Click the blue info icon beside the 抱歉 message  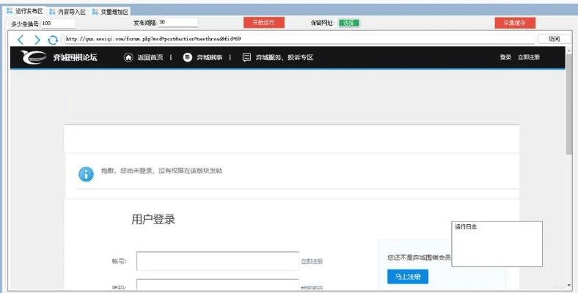tap(86, 174)
